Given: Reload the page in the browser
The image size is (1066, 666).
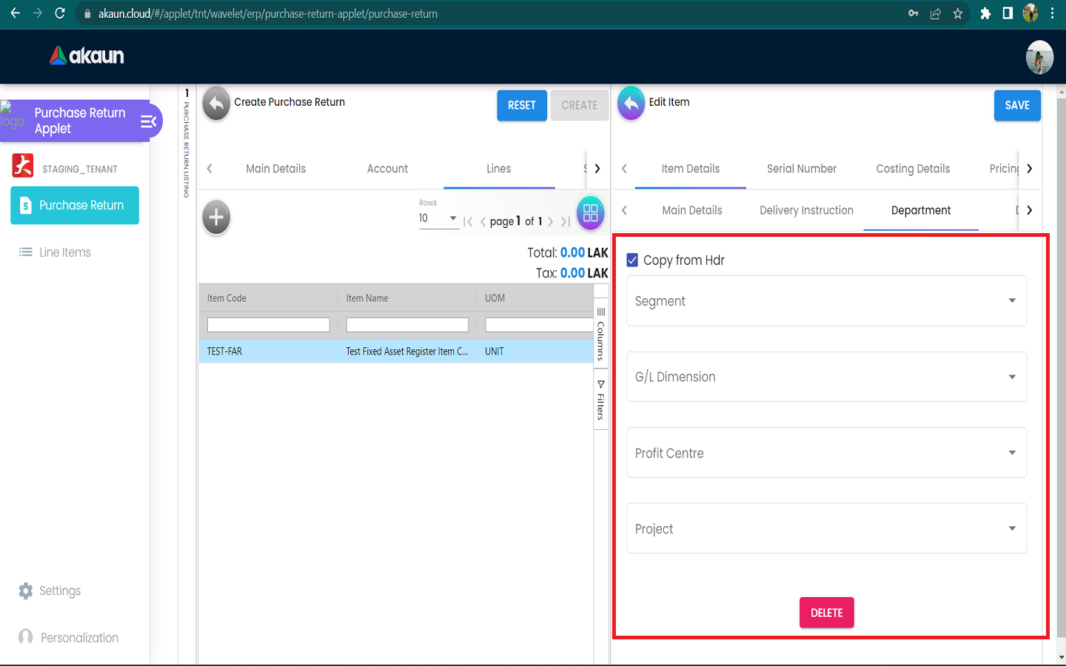Looking at the screenshot, I should point(60,13).
